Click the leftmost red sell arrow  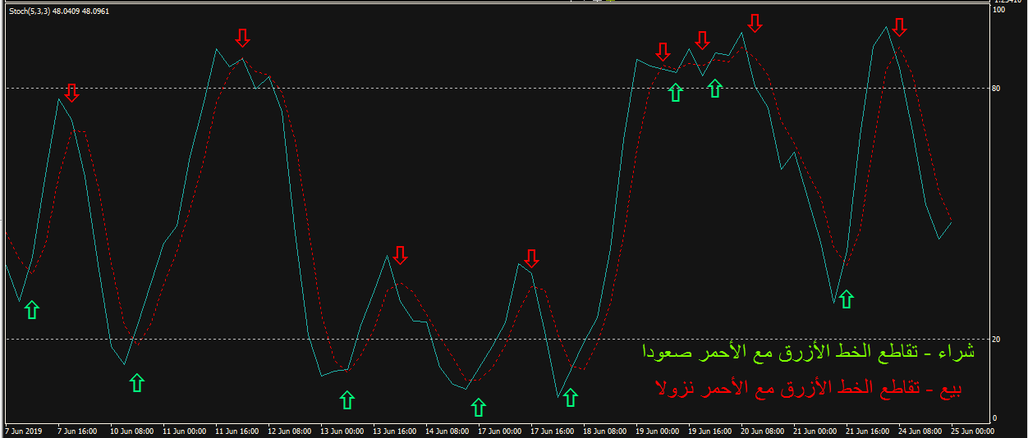click(71, 93)
